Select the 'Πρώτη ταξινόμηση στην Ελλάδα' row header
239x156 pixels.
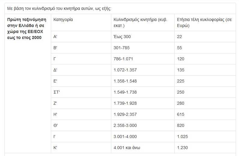(x=27, y=28)
